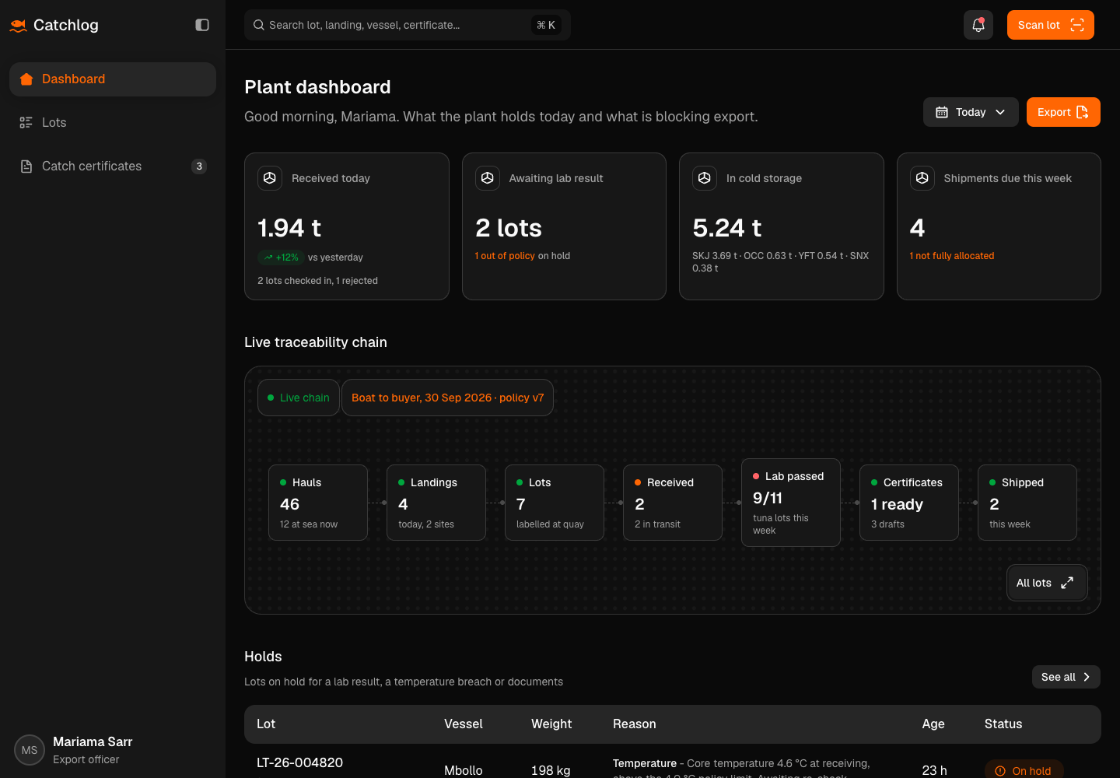Click the Shipments due this week icon
Viewport: 1120px width, 778px height.
[922, 178]
